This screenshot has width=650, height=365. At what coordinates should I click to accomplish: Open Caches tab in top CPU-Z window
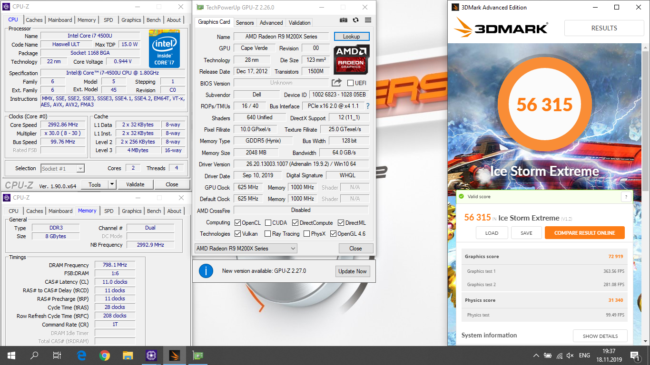click(34, 20)
